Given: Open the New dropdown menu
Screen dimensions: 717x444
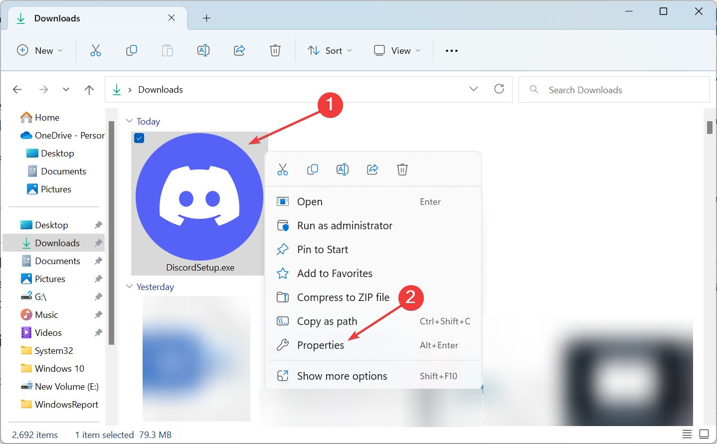Looking at the screenshot, I should tap(40, 50).
